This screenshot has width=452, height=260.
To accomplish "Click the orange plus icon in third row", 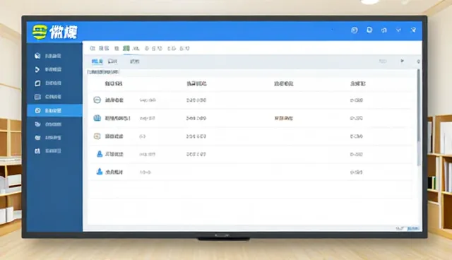I will 97,136.
